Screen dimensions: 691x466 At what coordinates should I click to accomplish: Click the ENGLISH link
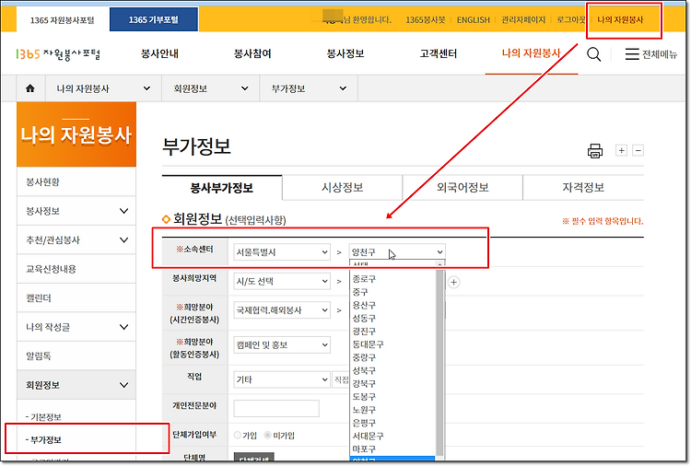click(x=474, y=20)
